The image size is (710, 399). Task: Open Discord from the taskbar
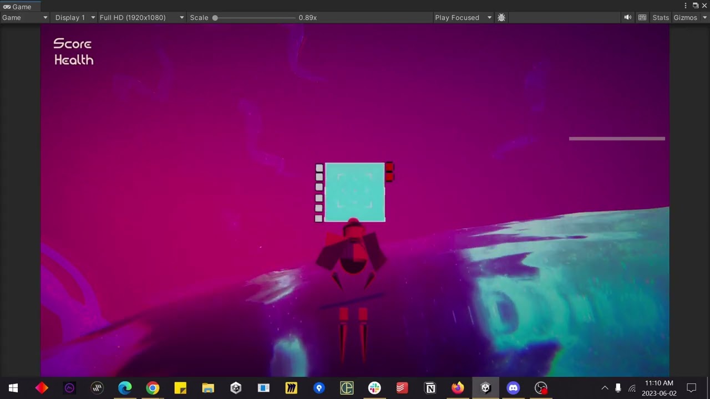coord(513,387)
